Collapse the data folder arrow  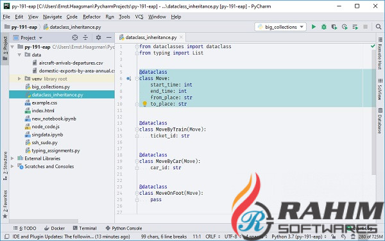[x=19, y=54]
